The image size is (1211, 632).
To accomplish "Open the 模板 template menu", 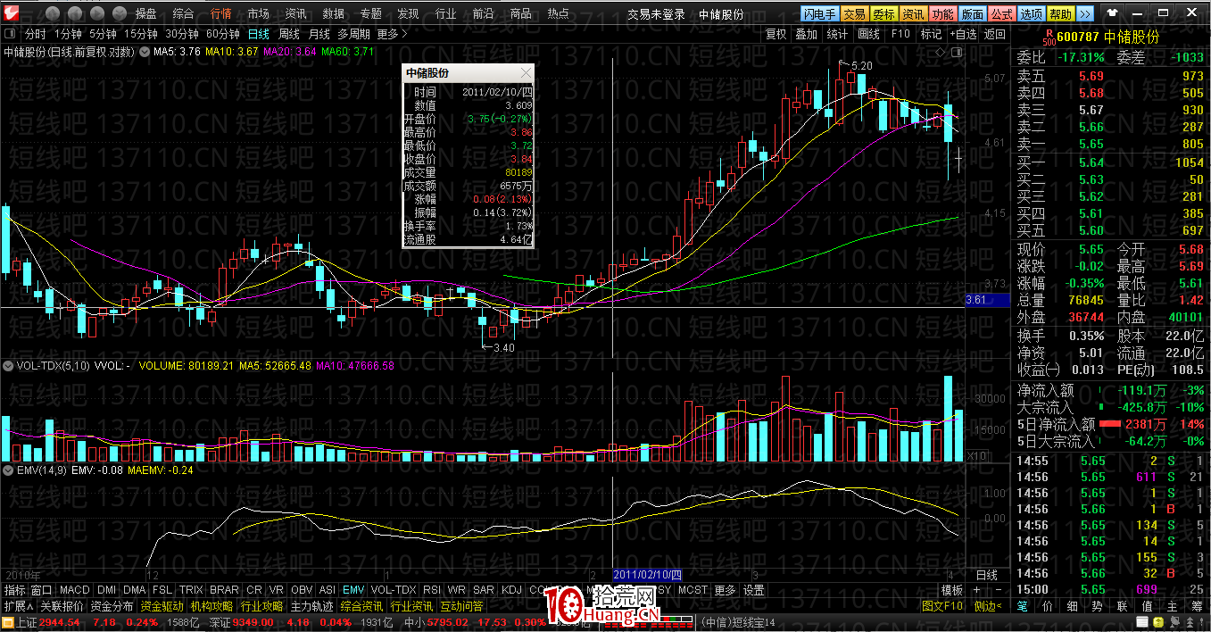I will coord(951,590).
